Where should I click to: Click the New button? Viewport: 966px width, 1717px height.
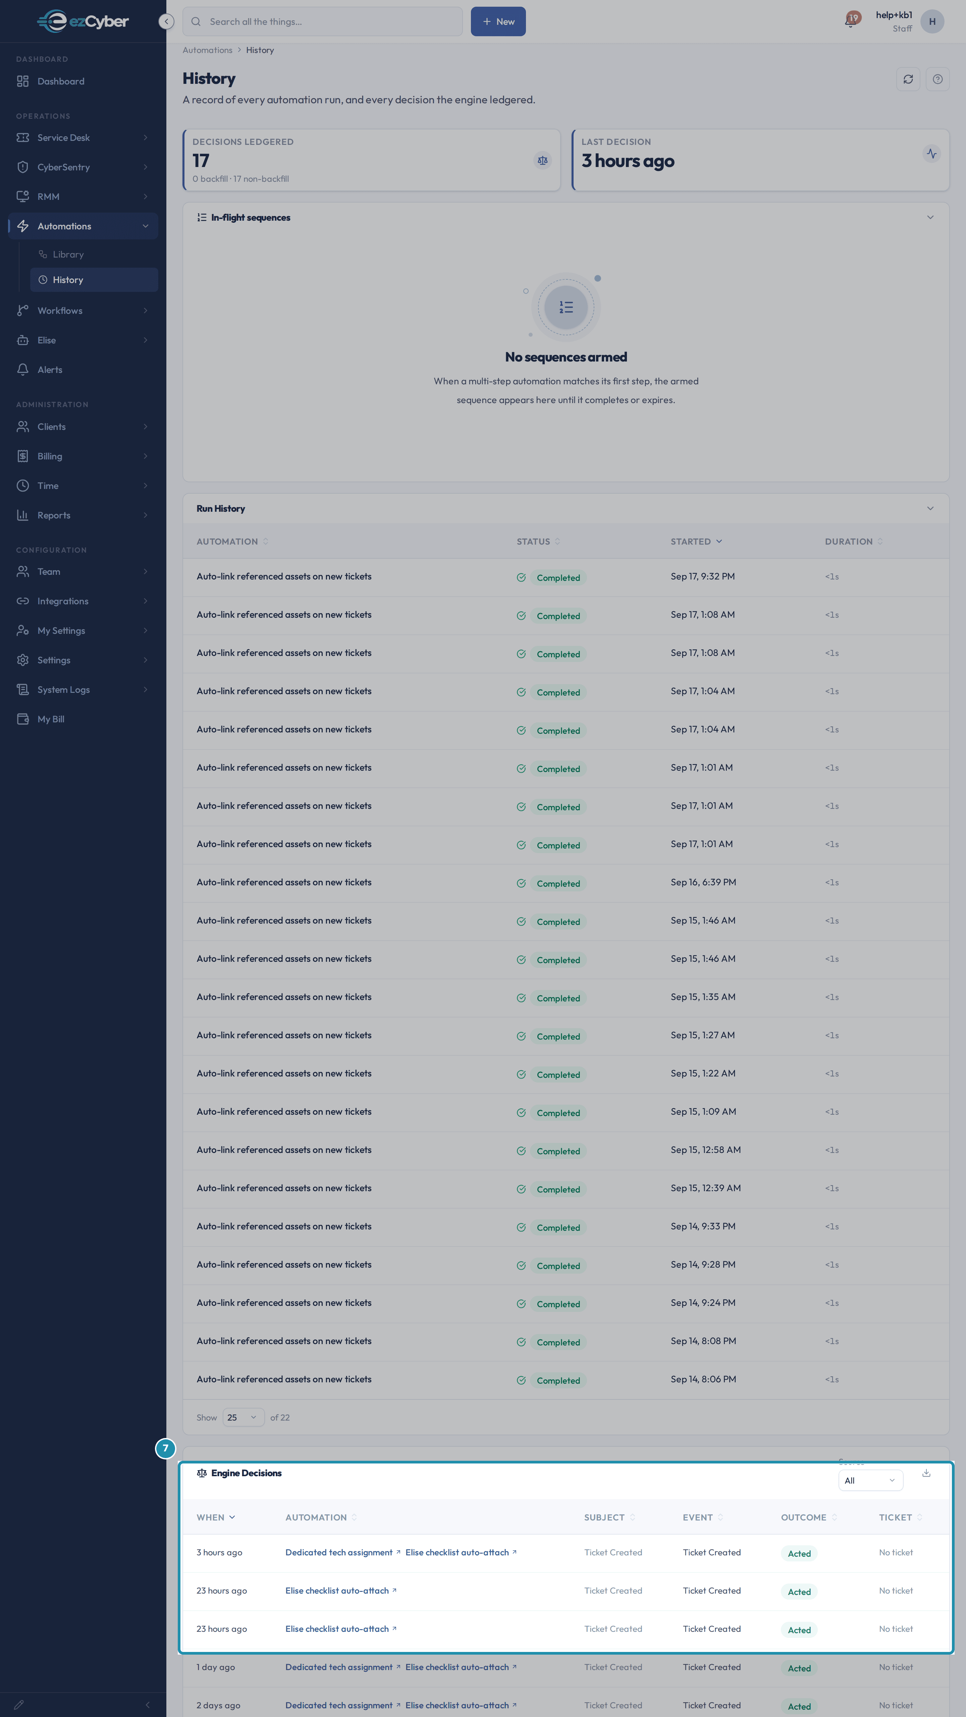tap(498, 21)
